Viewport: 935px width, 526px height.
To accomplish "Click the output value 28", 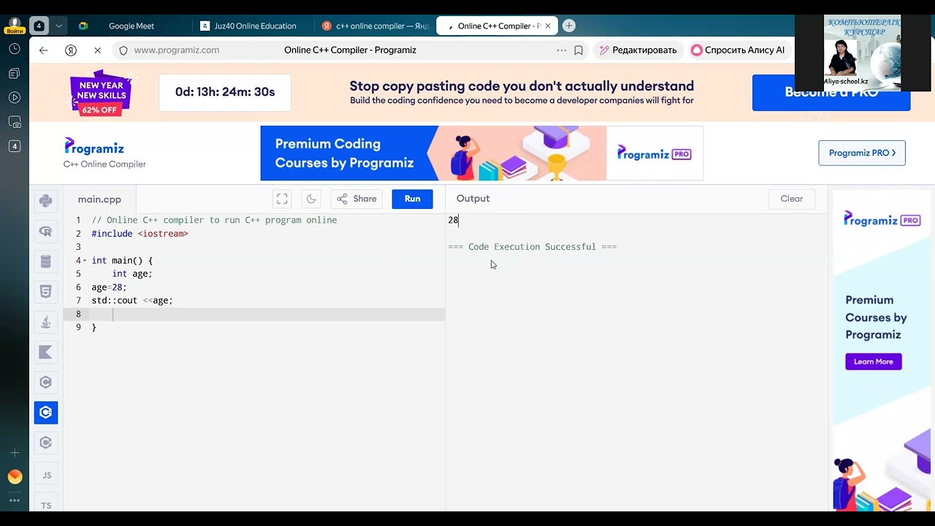I will [453, 220].
